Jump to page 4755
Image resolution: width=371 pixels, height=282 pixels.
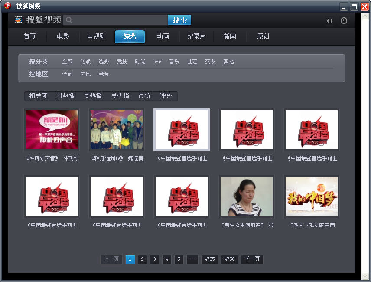coord(210,259)
